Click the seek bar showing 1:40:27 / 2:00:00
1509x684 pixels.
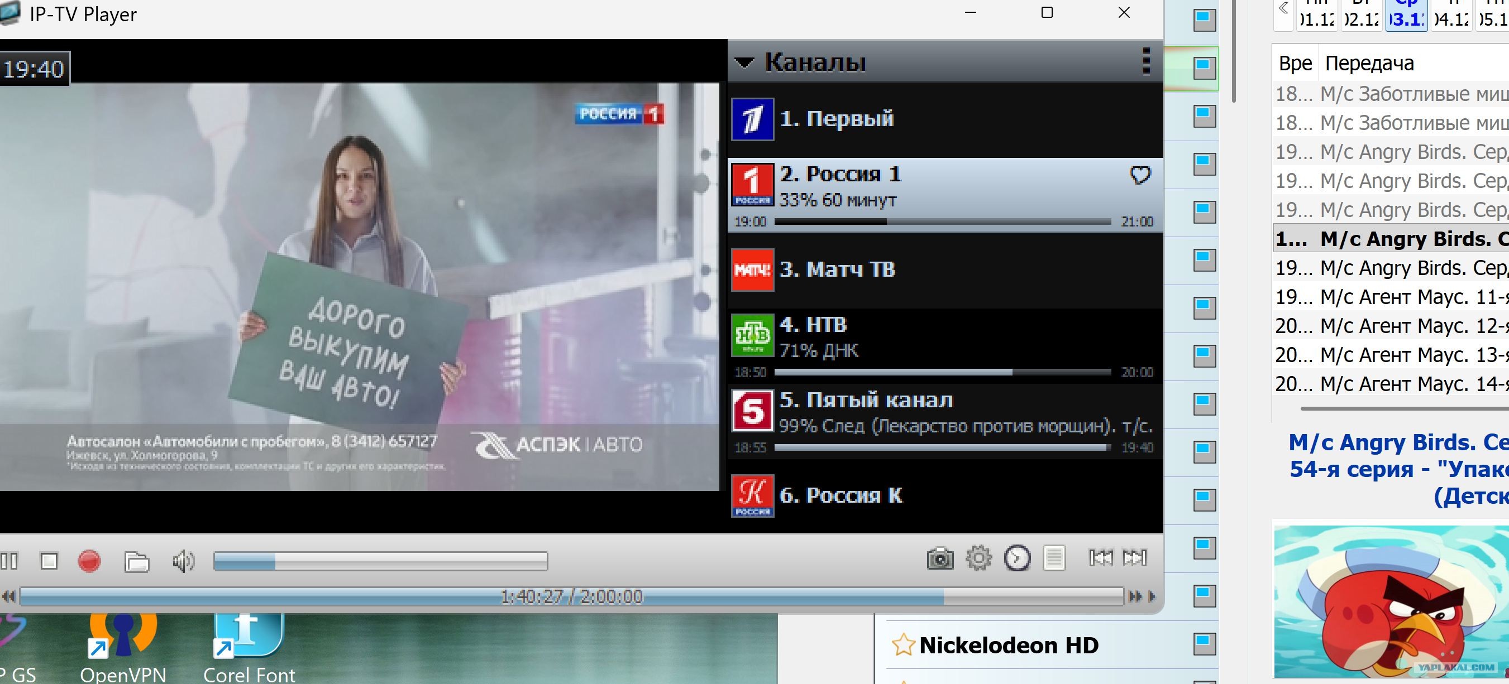point(572,596)
